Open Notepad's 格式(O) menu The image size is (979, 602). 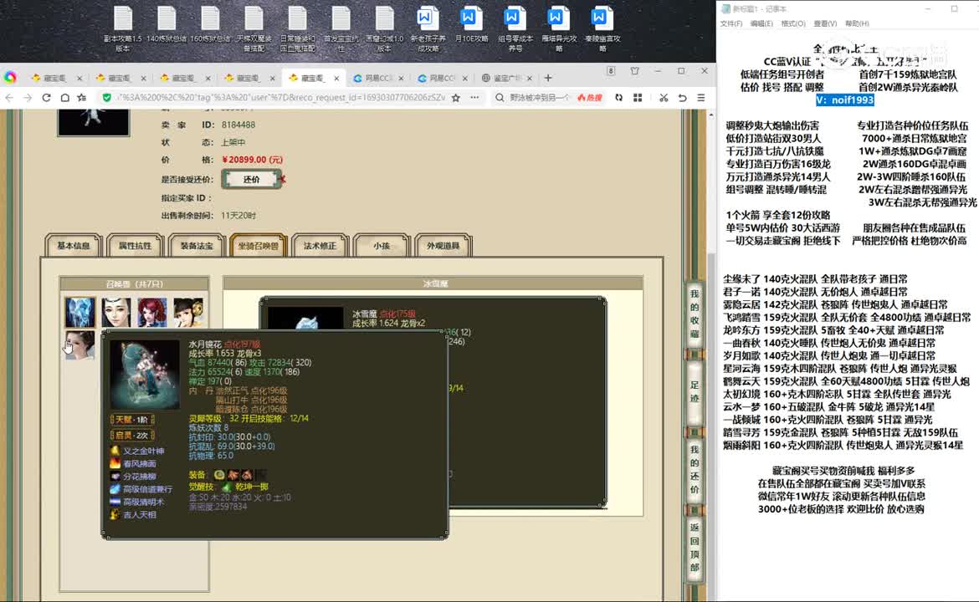pos(793,23)
